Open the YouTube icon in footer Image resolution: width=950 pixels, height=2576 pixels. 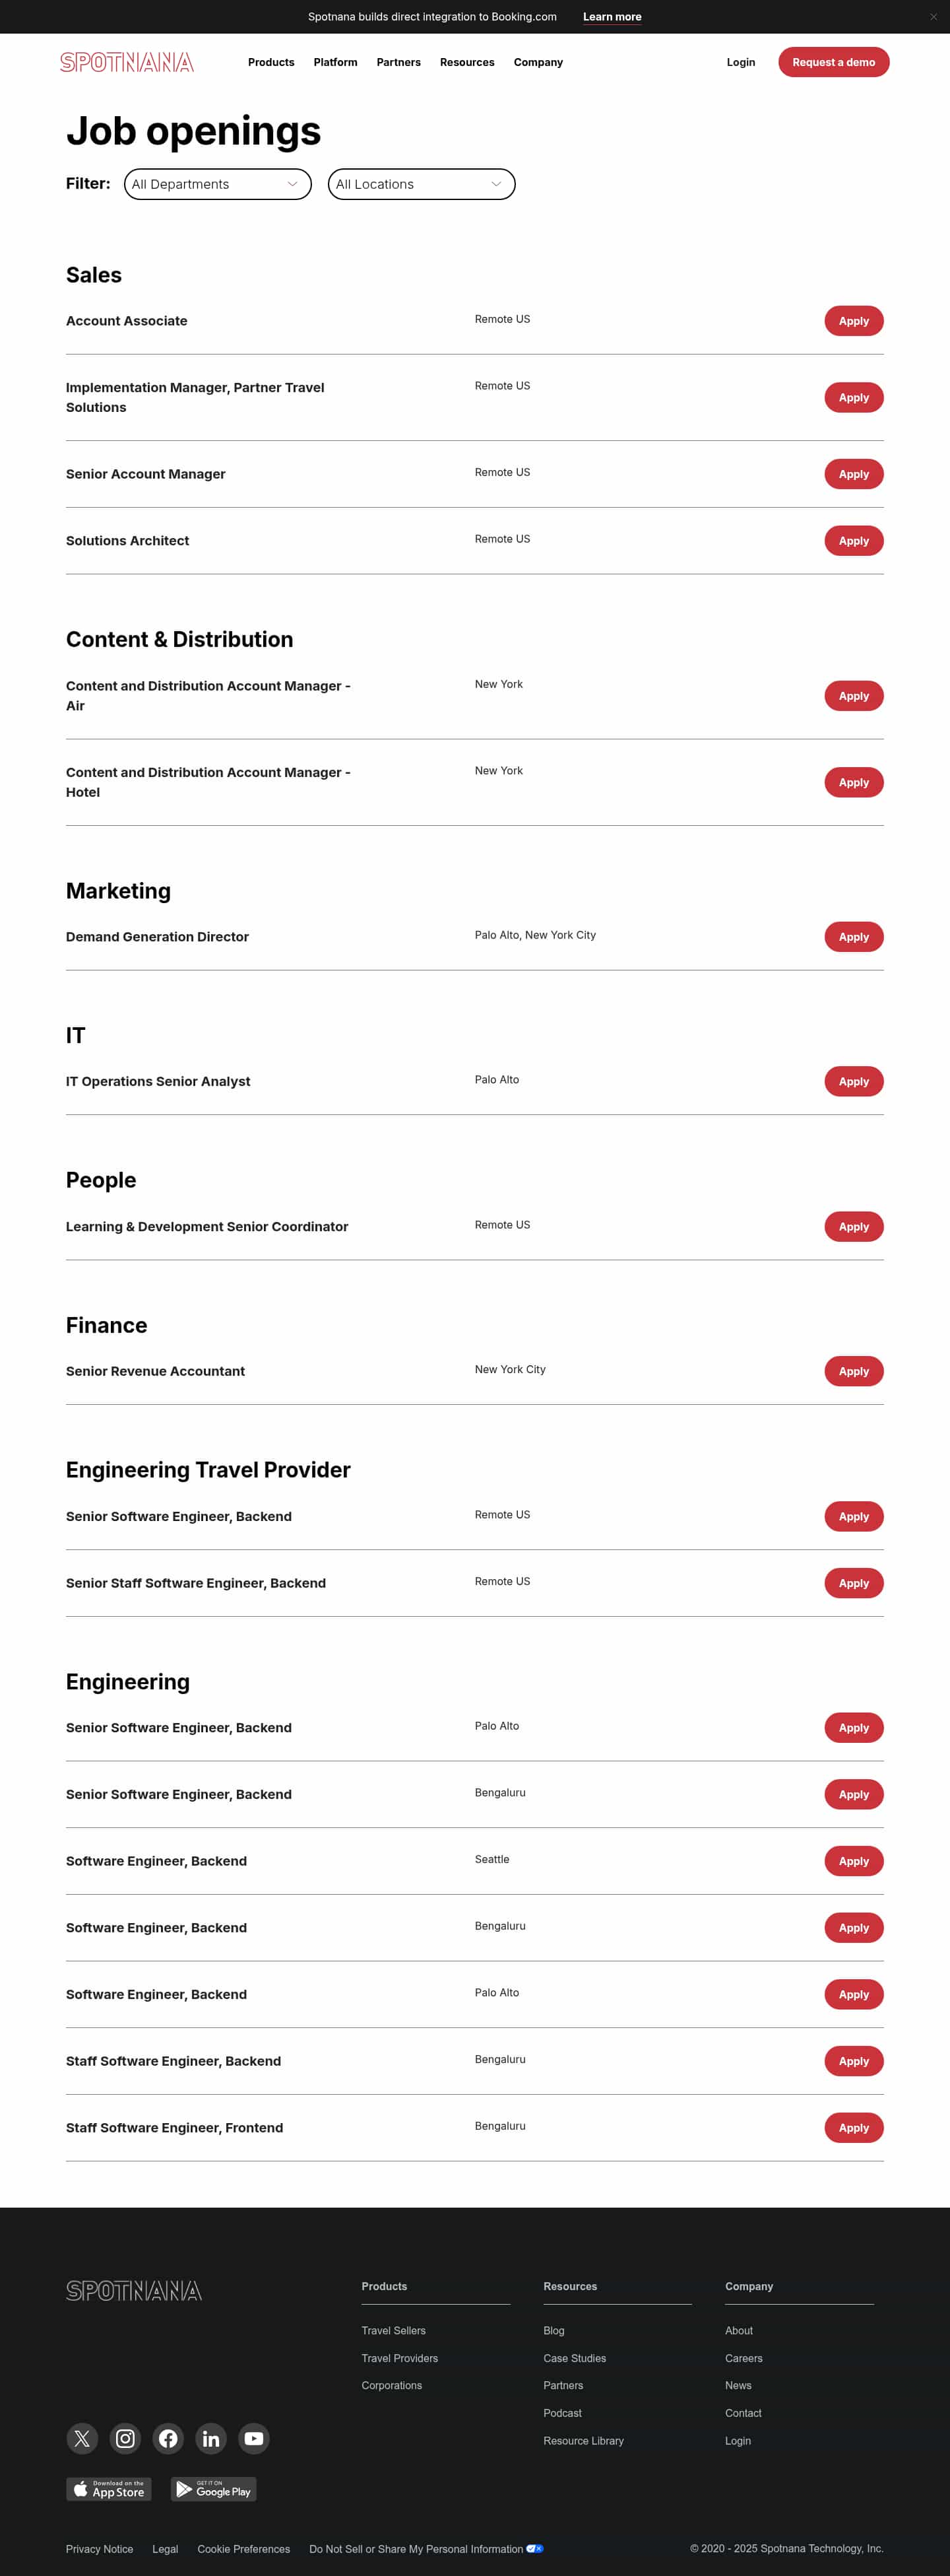click(254, 2438)
